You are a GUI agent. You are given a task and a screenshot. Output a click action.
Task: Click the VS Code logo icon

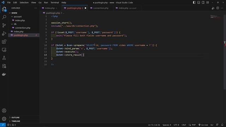[3, 2]
